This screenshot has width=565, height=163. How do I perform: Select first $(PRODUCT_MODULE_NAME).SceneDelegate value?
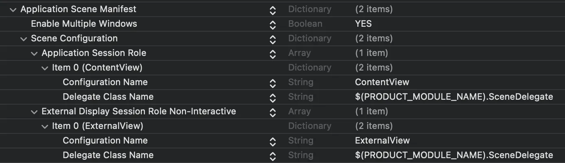pos(454,97)
